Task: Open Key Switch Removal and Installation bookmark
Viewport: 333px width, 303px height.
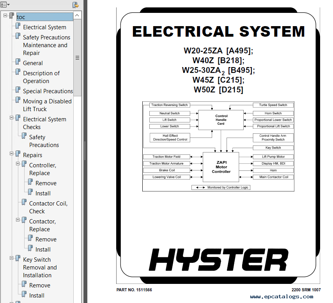Action: tap(40, 268)
